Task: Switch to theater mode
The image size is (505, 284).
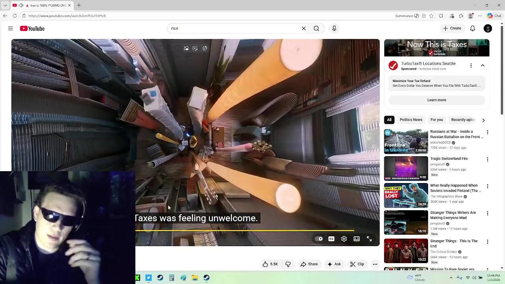Action: [x=357, y=239]
